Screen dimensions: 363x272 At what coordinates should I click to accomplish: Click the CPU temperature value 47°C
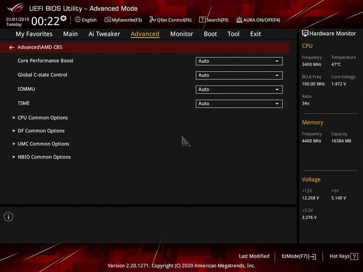tap(336, 65)
